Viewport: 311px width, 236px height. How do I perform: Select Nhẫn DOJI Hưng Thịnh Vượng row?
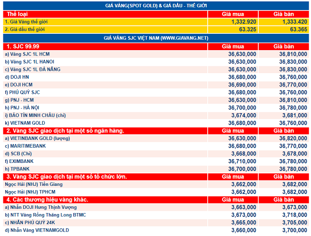coord(156,207)
